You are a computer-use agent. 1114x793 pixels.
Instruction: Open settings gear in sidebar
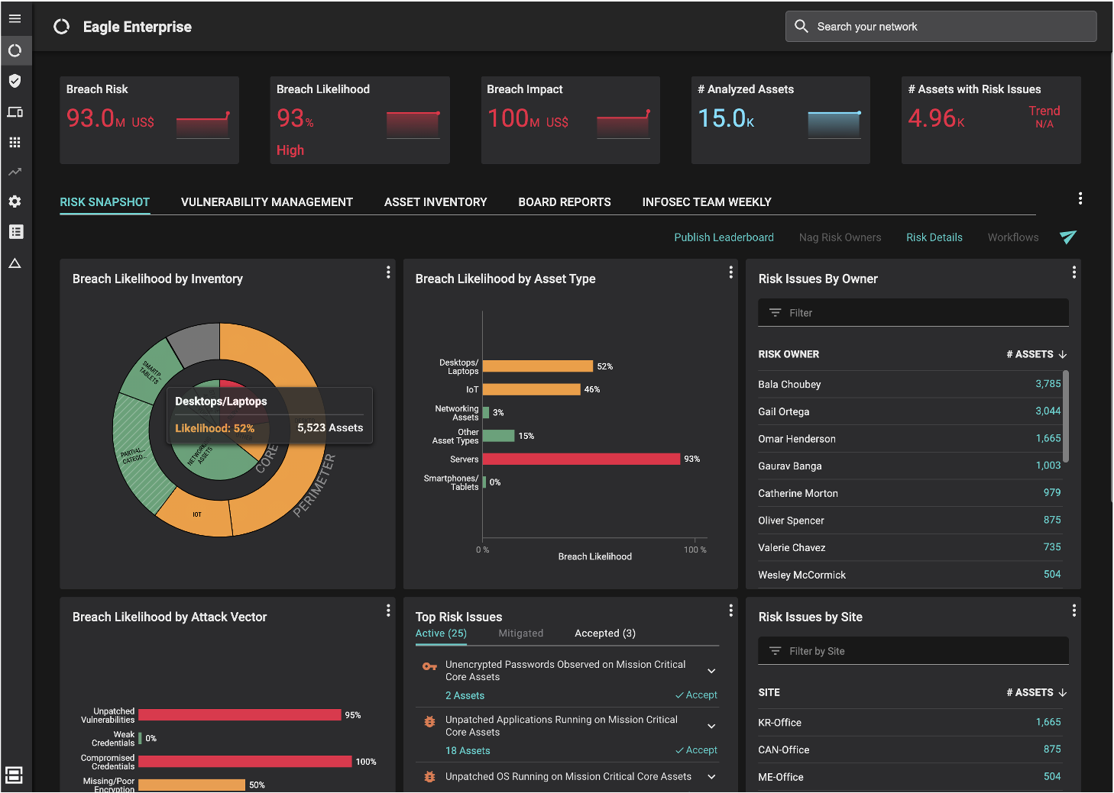pos(15,201)
